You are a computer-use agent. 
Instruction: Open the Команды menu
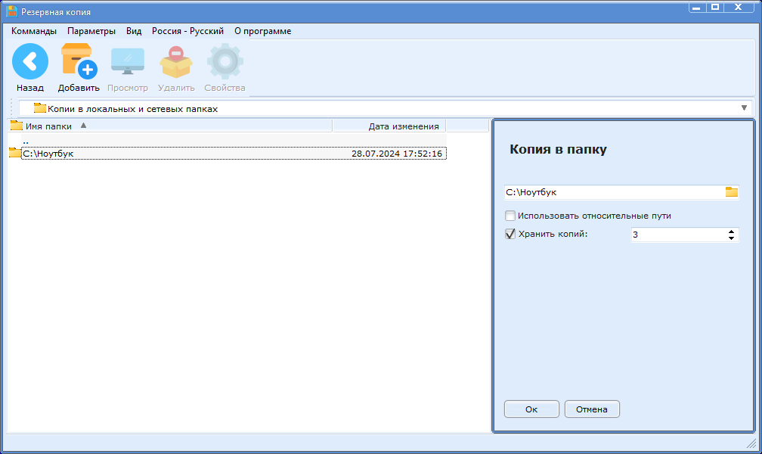[x=34, y=31]
